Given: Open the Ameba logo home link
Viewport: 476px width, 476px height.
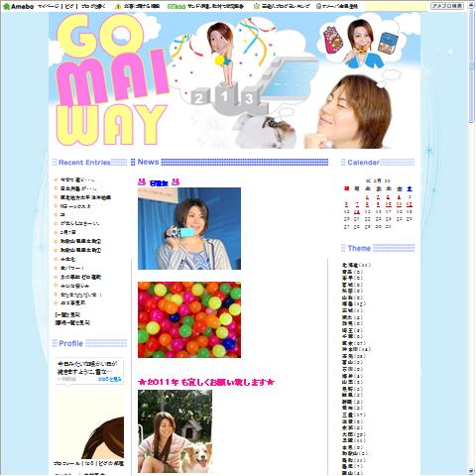Looking at the screenshot, I should pos(18,6).
